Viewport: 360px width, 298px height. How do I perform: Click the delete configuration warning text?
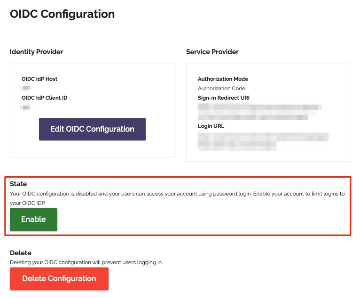86,262
